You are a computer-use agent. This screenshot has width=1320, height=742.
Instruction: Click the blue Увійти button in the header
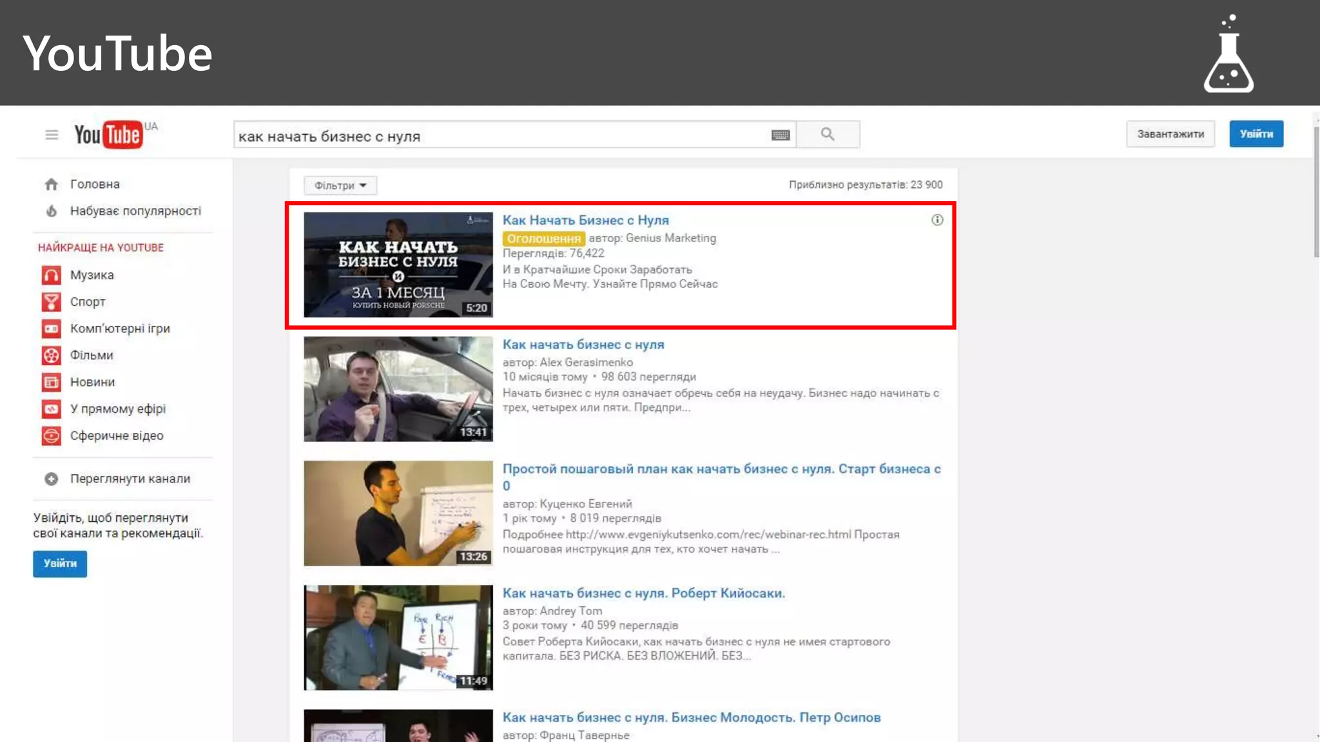click(x=1256, y=134)
